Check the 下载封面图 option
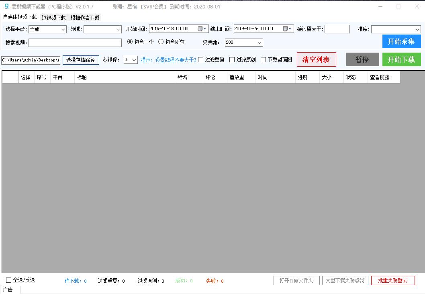Viewport: 425px width, 294px height. coord(264,59)
